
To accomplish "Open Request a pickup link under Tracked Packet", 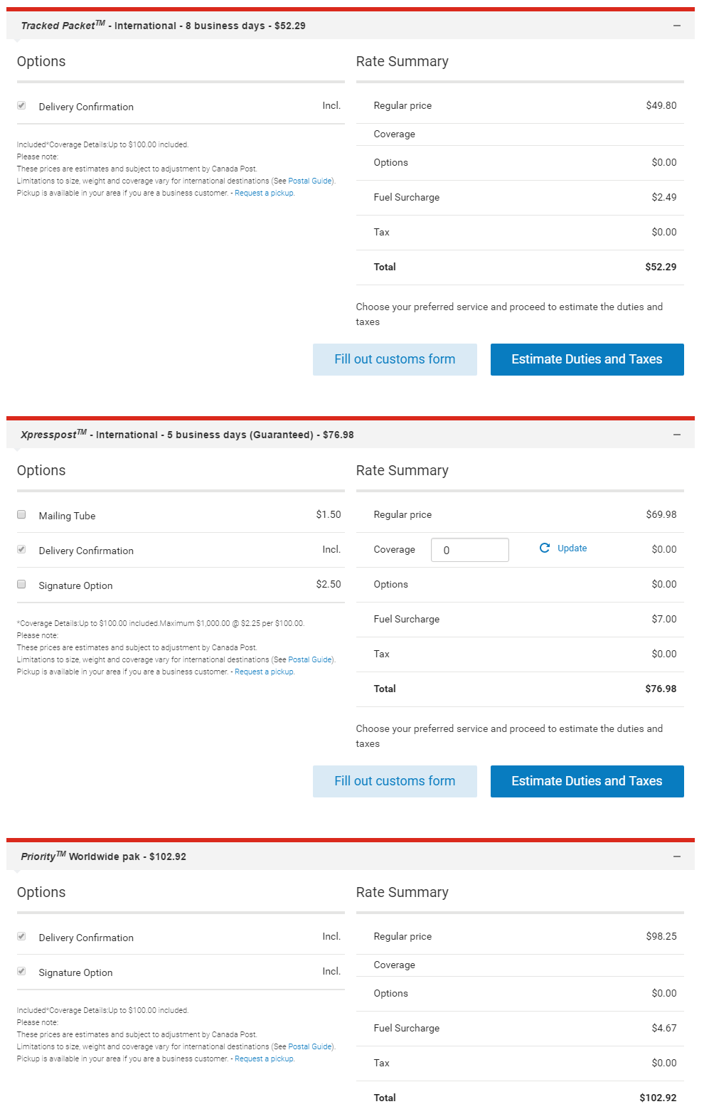I will click(264, 193).
